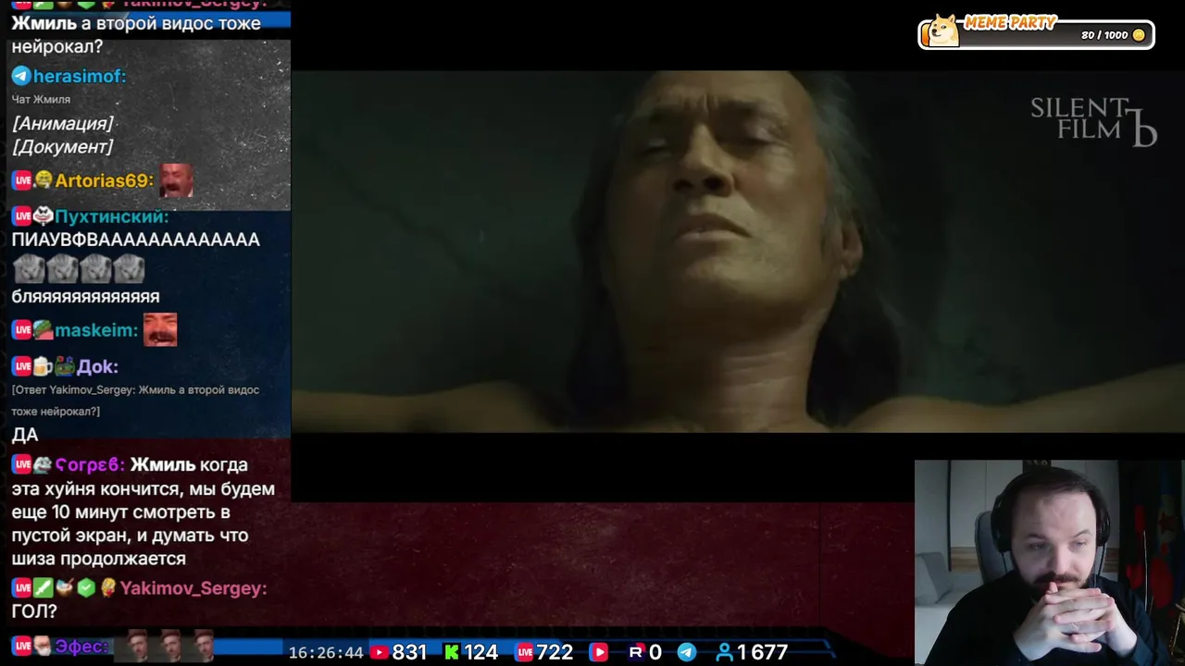Click the Пухтинский username in chat
The height and width of the screenshot is (666, 1185).
[x=112, y=216]
